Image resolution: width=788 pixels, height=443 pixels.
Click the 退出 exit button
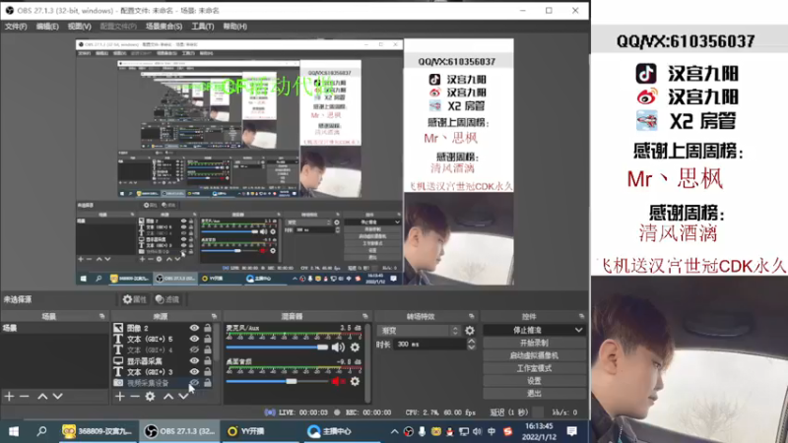pyautogui.click(x=534, y=393)
